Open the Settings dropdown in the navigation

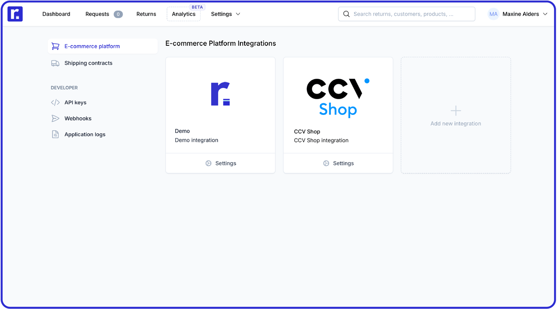225,14
